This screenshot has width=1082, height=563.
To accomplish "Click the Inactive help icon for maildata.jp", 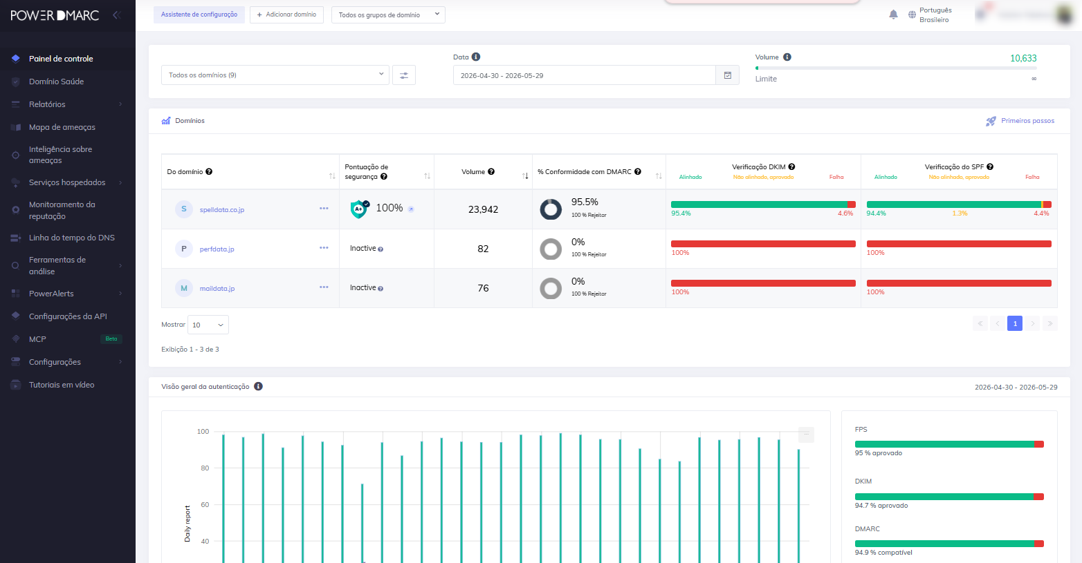I will [x=380, y=289].
